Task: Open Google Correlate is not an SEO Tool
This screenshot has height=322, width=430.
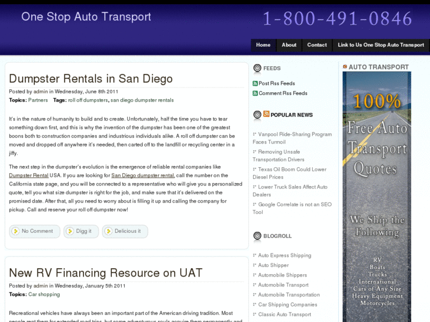Action: point(292,209)
